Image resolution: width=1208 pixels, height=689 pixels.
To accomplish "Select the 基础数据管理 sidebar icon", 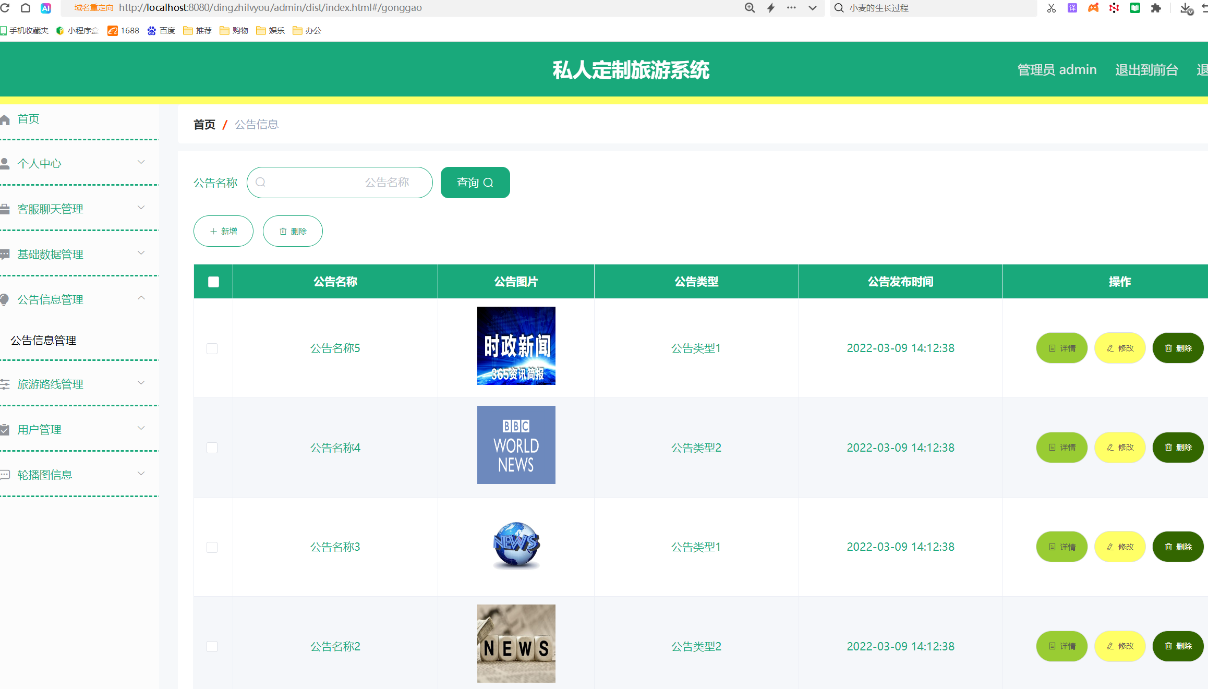I will point(5,254).
